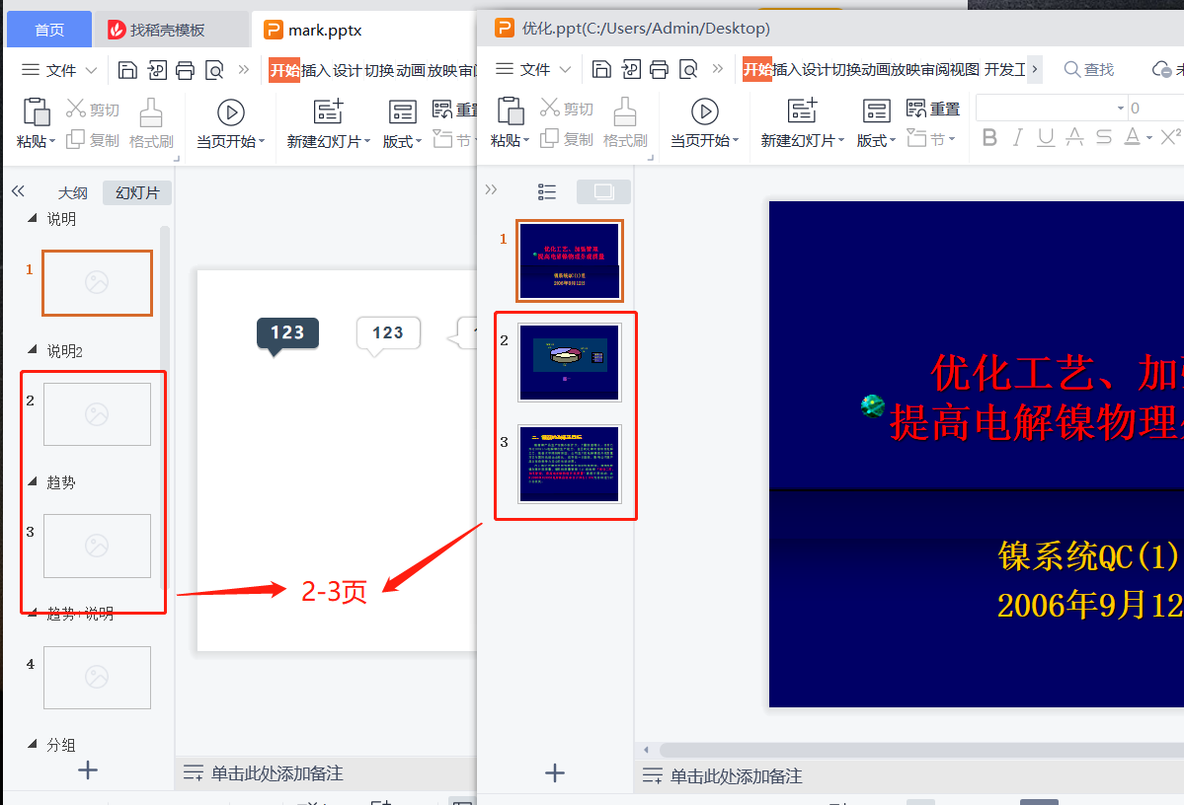
Task: Open the font color swatch
Action: coord(1132,138)
